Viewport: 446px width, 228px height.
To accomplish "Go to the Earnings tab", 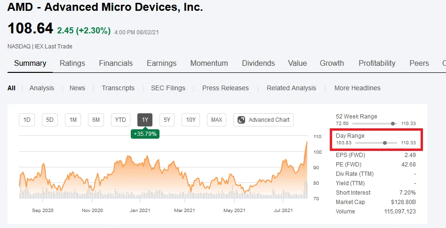I will (x=161, y=63).
